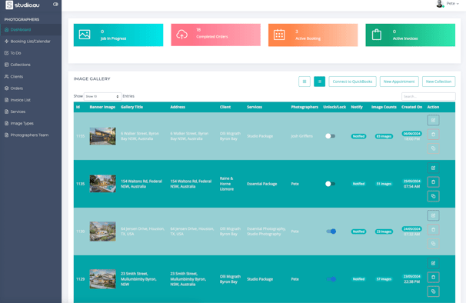
Task: Click the Orders icon in sidebar
Action: pyautogui.click(x=7, y=88)
